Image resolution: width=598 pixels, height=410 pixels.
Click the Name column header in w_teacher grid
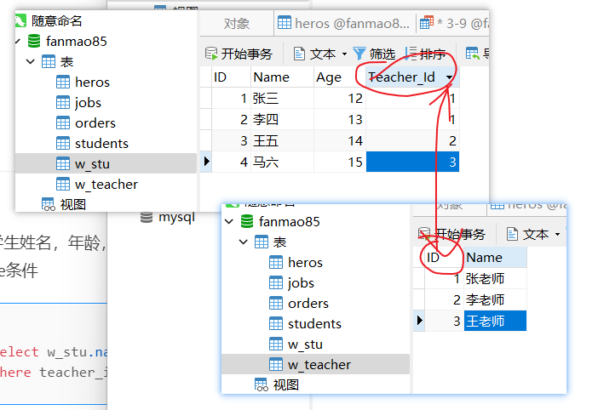tap(495, 258)
